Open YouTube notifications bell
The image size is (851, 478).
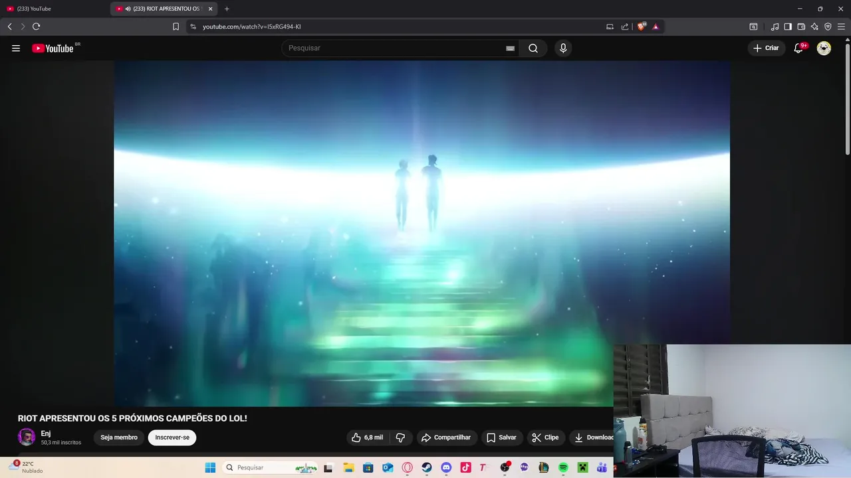click(x=799, y=48)
